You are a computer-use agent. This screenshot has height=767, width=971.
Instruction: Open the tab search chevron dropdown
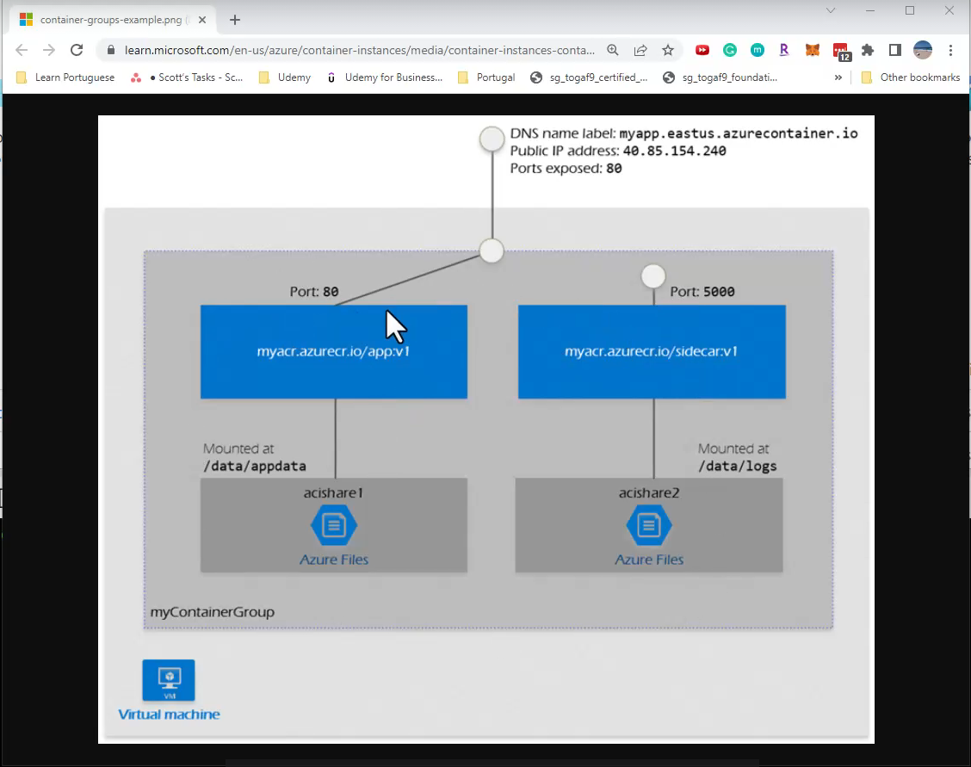(831, 10)
